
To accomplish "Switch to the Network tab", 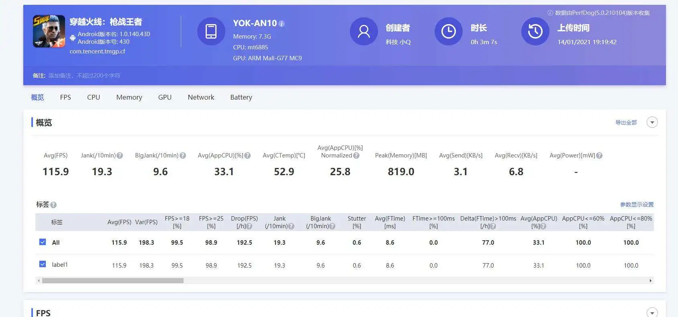I will [201, 97].
